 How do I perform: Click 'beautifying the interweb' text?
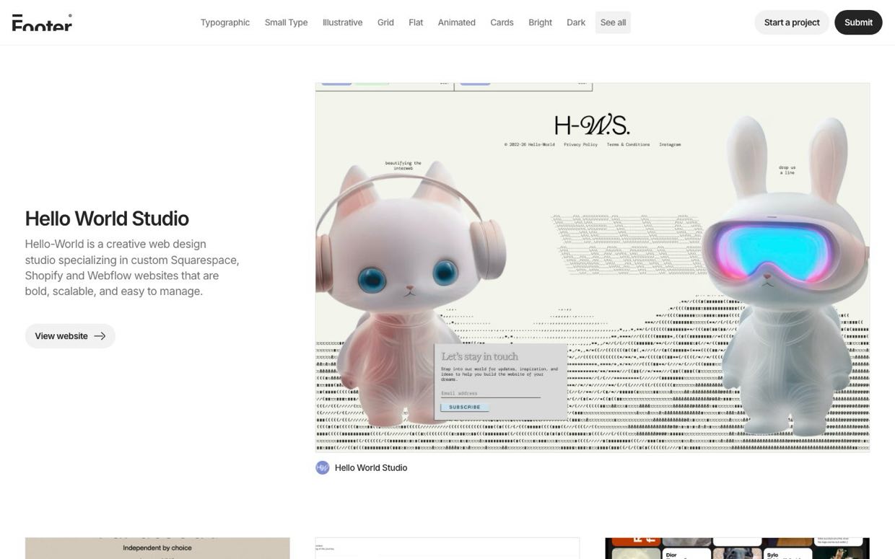coord(403,165)
